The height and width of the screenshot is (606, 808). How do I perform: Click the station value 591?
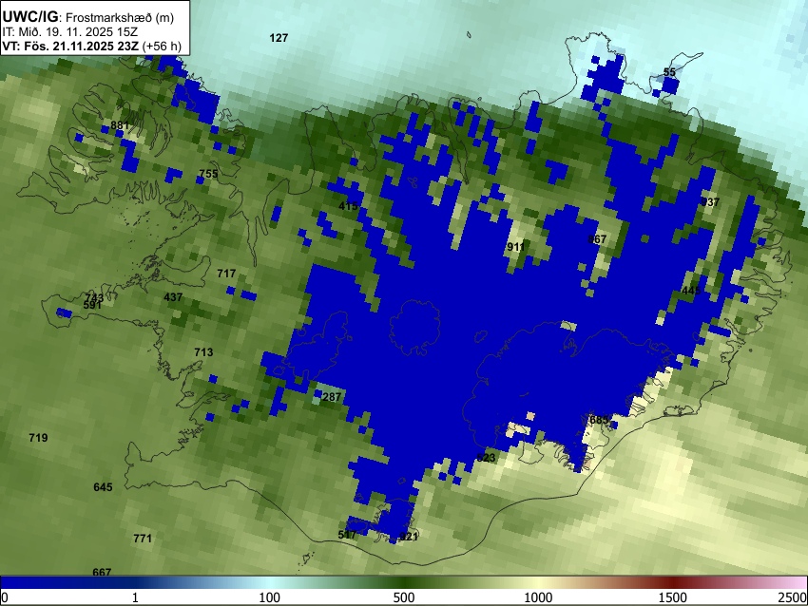pyautogui.click(x=92, y=305)
